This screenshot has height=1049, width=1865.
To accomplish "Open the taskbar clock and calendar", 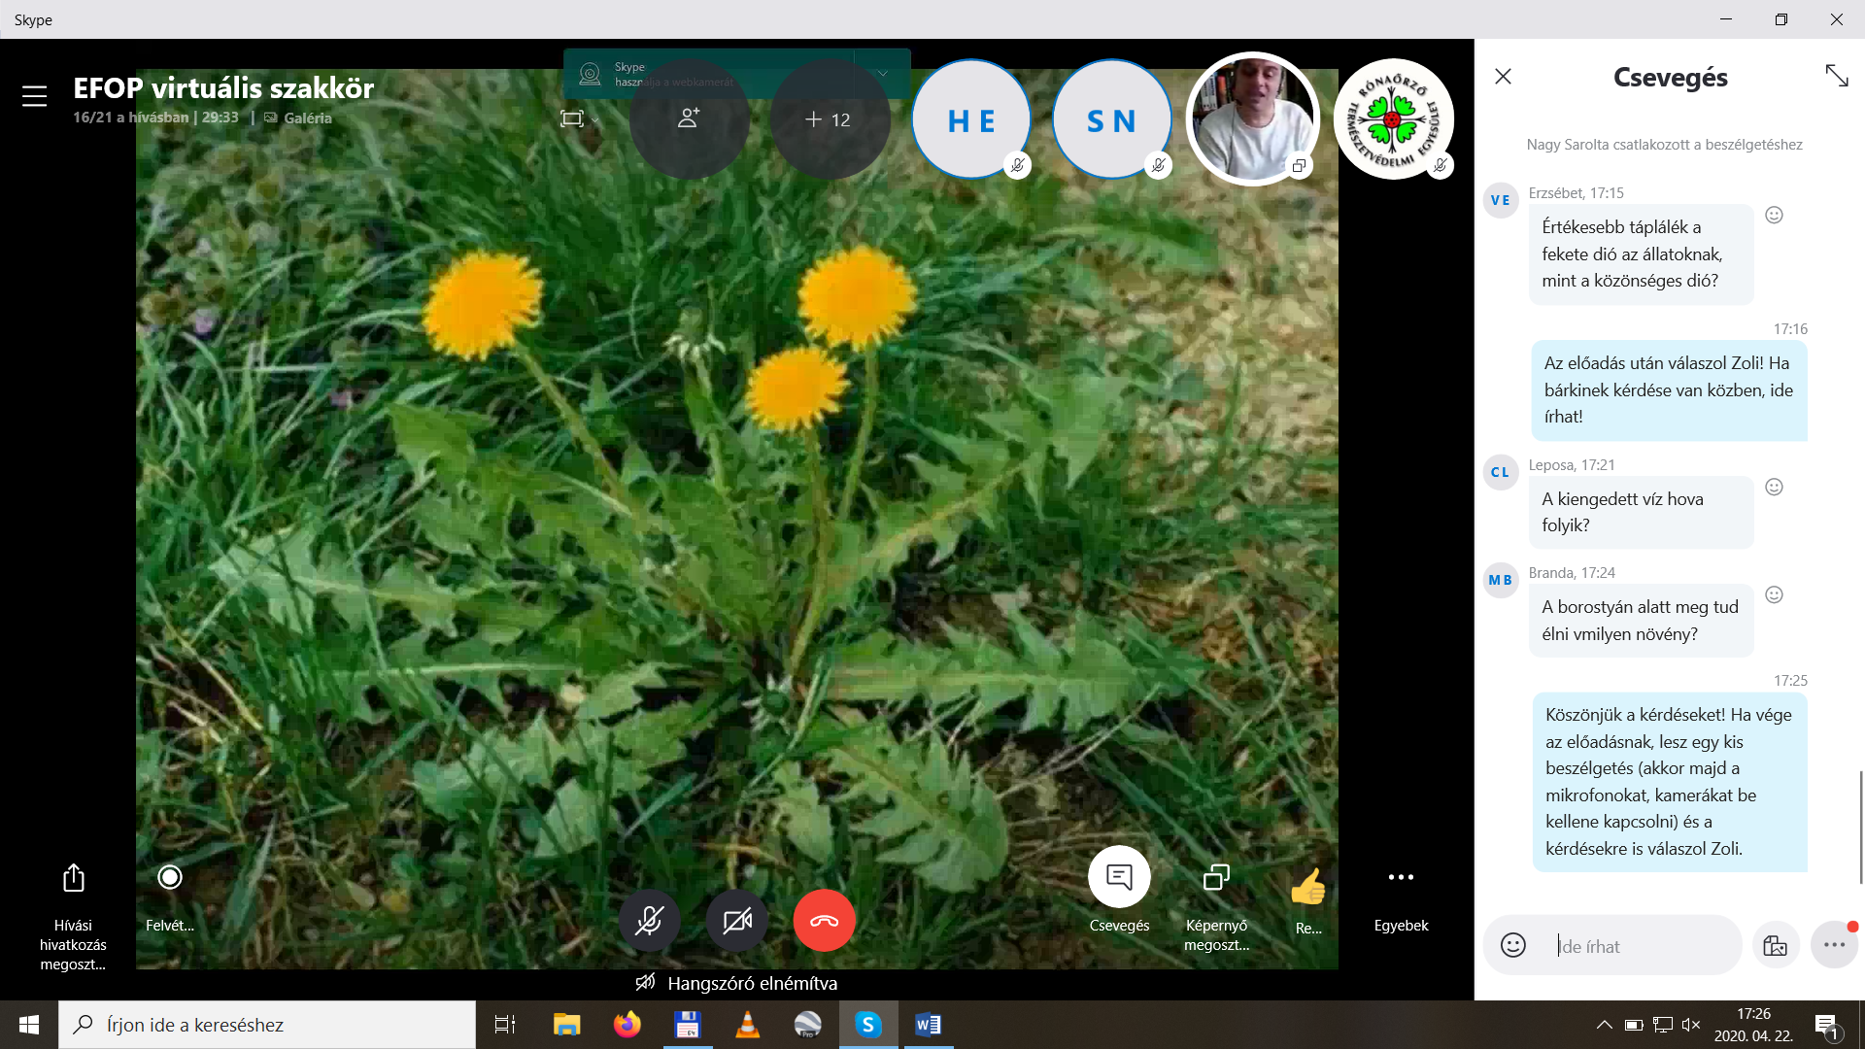I will tap(1753, 1025).
